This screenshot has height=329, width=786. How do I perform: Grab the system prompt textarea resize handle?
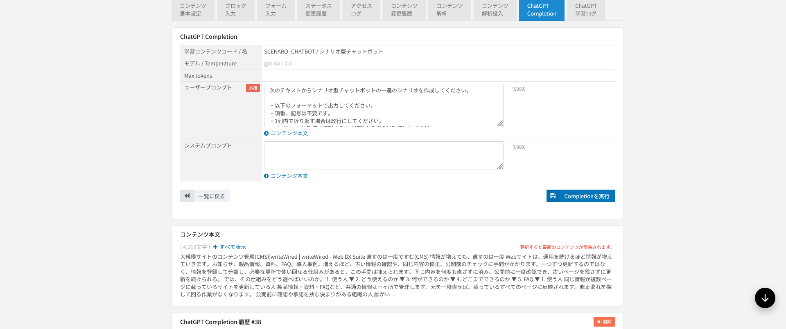pyautogui.click(x=500, y=166)
